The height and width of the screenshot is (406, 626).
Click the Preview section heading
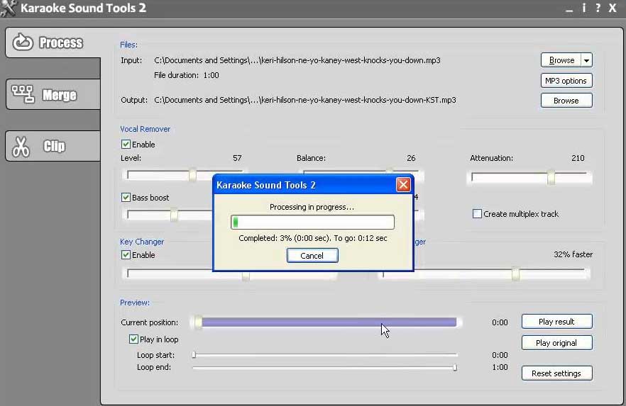pos(135,303)
